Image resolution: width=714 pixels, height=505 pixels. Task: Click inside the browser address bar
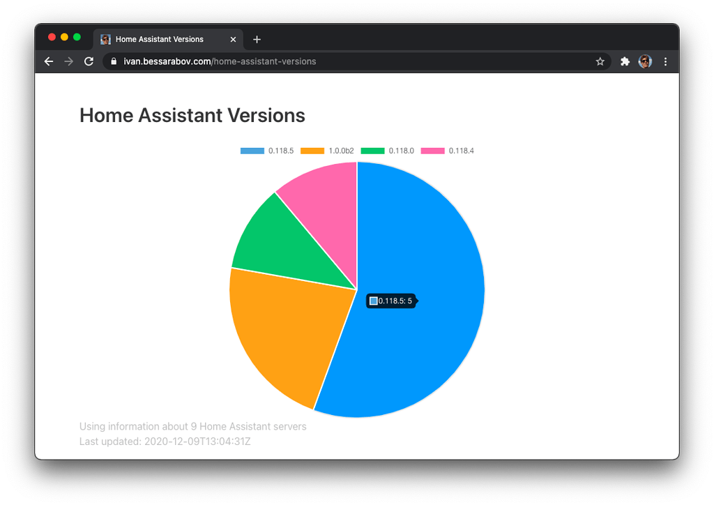279,61
